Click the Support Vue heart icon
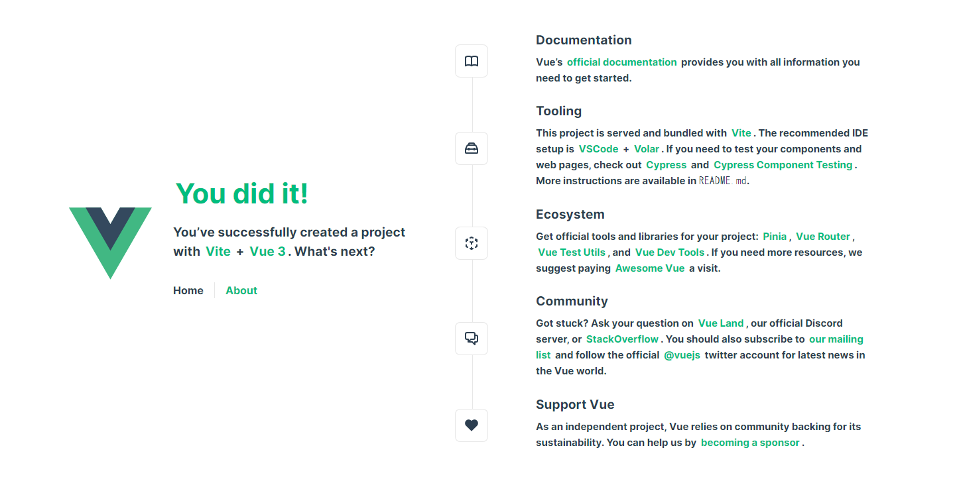 [472, 425]
